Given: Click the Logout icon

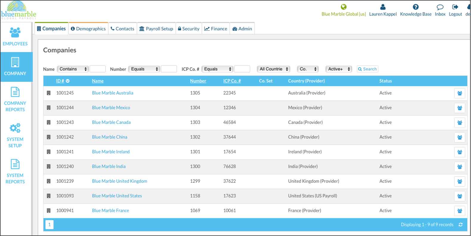Looking at the screenshot, I should pos(455,7).
